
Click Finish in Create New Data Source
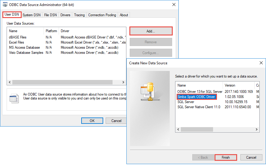[226, 157]
